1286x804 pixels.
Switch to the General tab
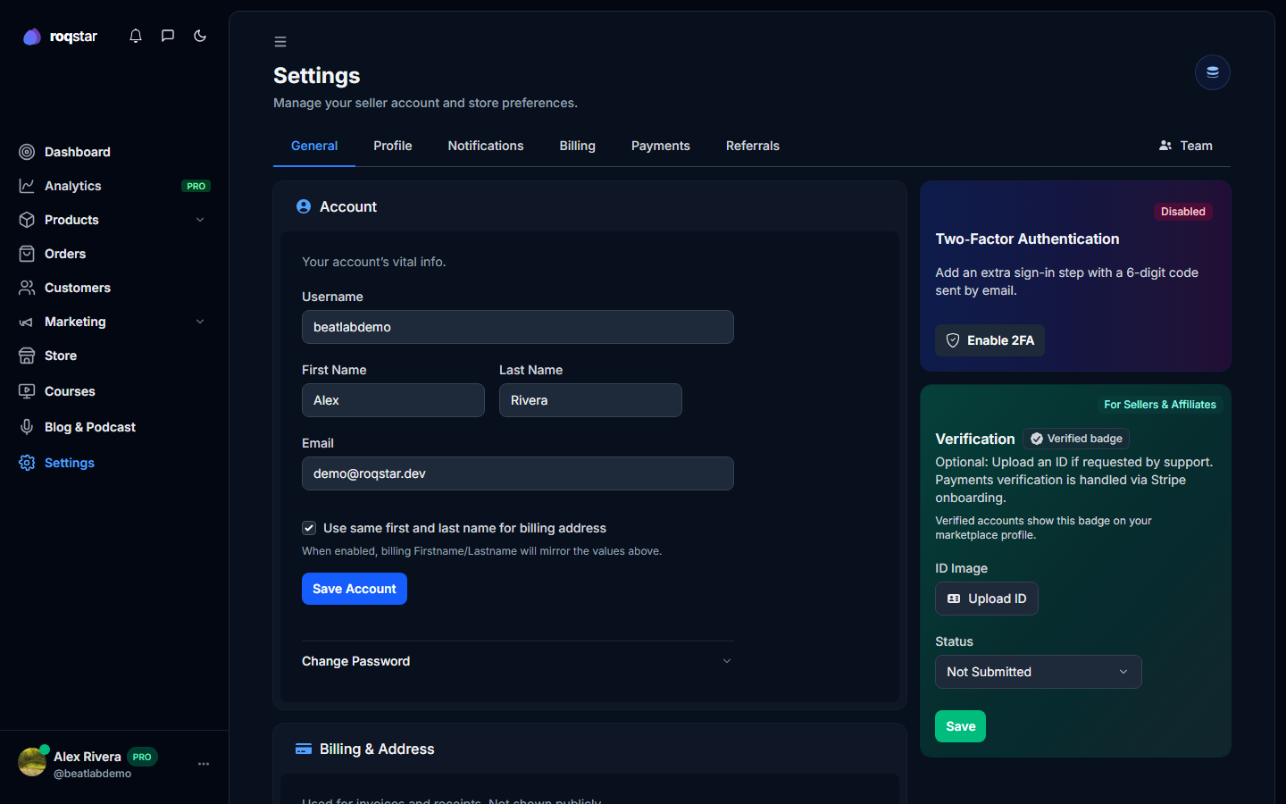pyautogui.click(x=314, y=146)
